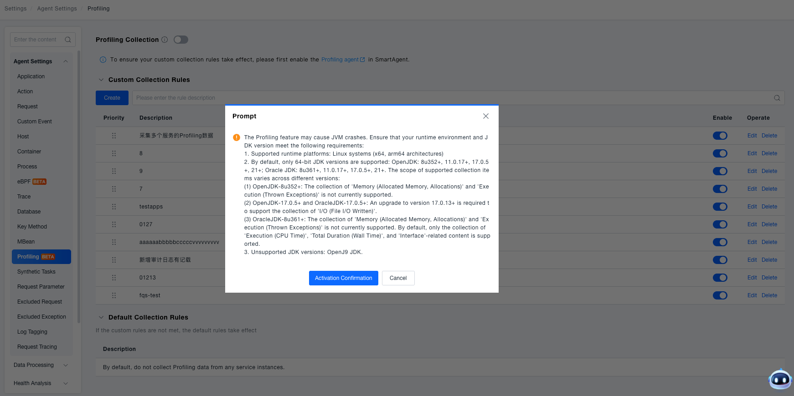Click the Create rule button
The height and width of the screenshot is (396, 794).
(112, 98)
